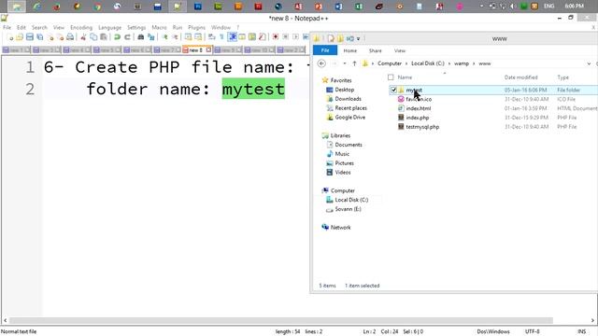Click the Open file toolbar icon

pos(20,37)
